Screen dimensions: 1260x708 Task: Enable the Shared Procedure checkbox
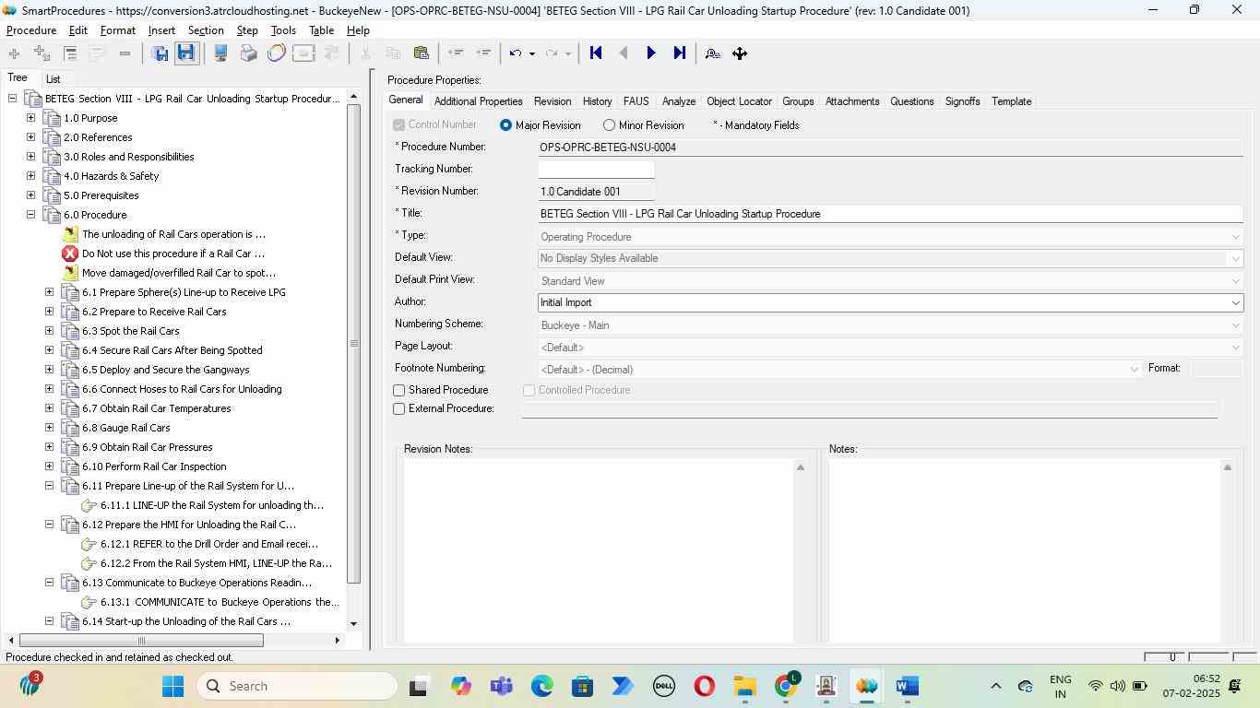point(399,391)
